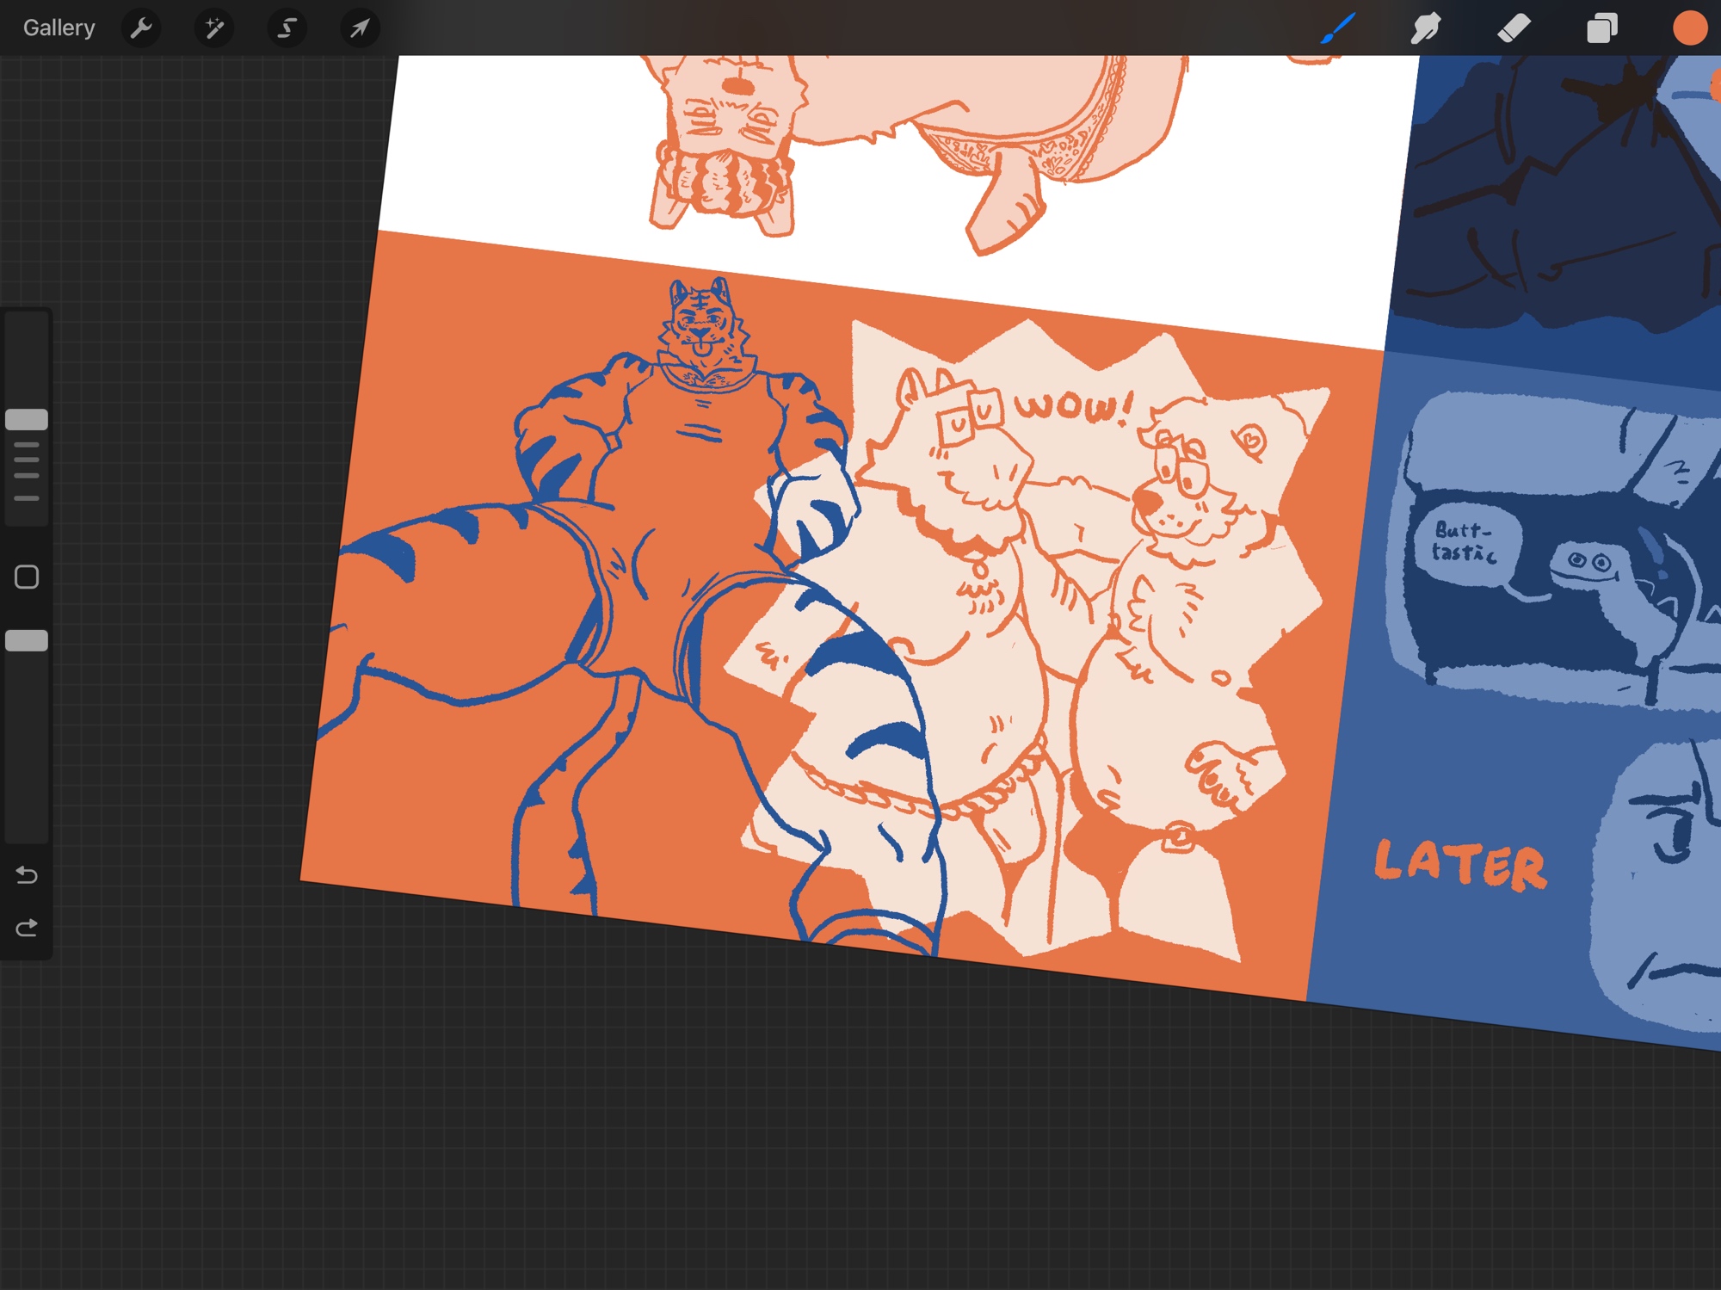
Task: Open the Adjustments magic wand menu
Action: pyautogui.click(x=214, y=28)
